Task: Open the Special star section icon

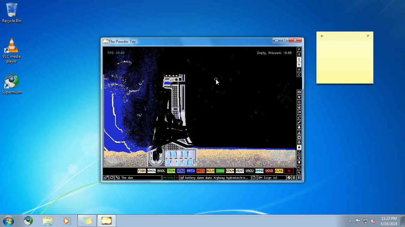Action: [299, 148]
